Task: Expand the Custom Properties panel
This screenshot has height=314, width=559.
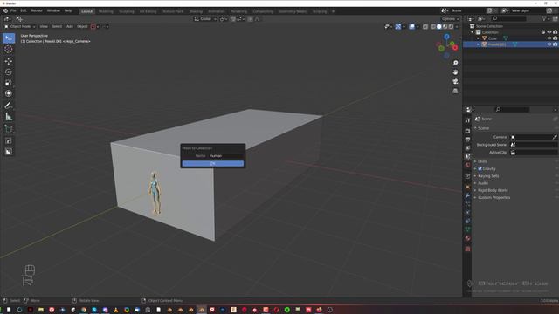Action: pyautogui.click(x=493, y=198)
